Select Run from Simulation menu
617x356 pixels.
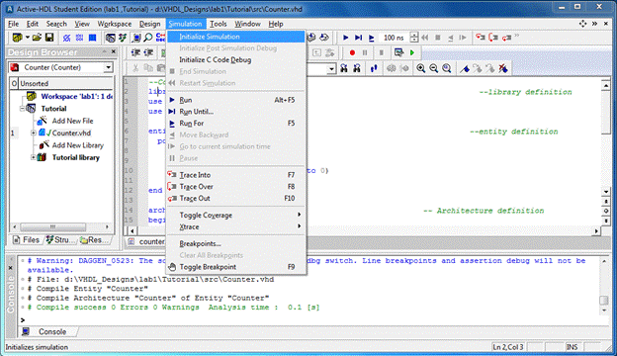click(236, 100)
